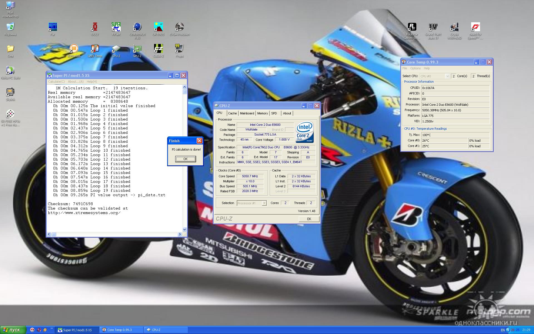
Task: Open File menu in Core Temp
Action: [405, 68]
